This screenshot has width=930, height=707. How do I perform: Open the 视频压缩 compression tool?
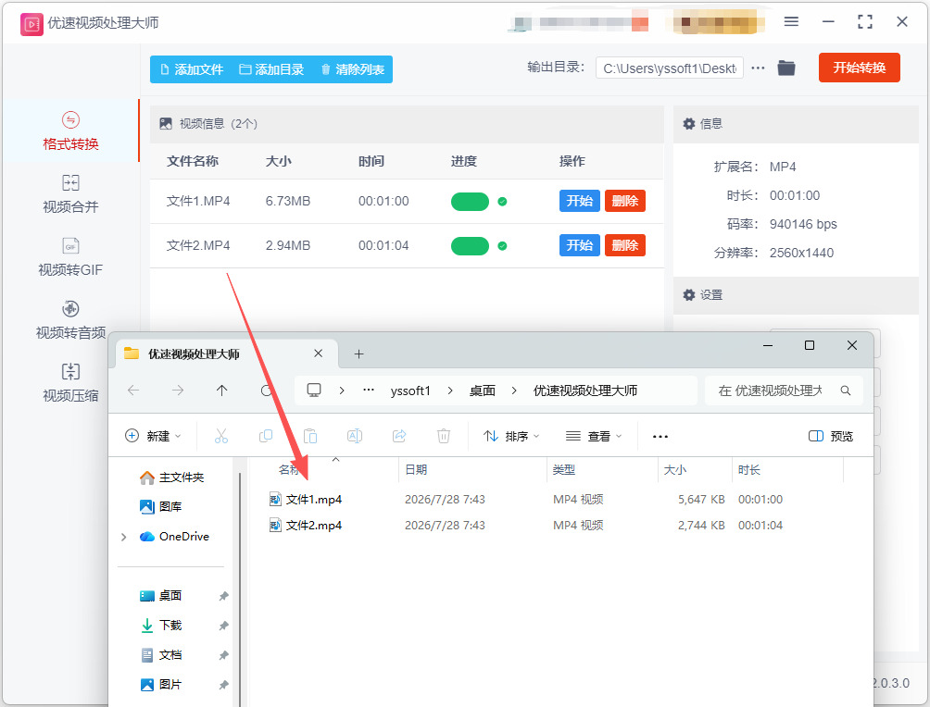pyautogui.click(x=70, y=383)
